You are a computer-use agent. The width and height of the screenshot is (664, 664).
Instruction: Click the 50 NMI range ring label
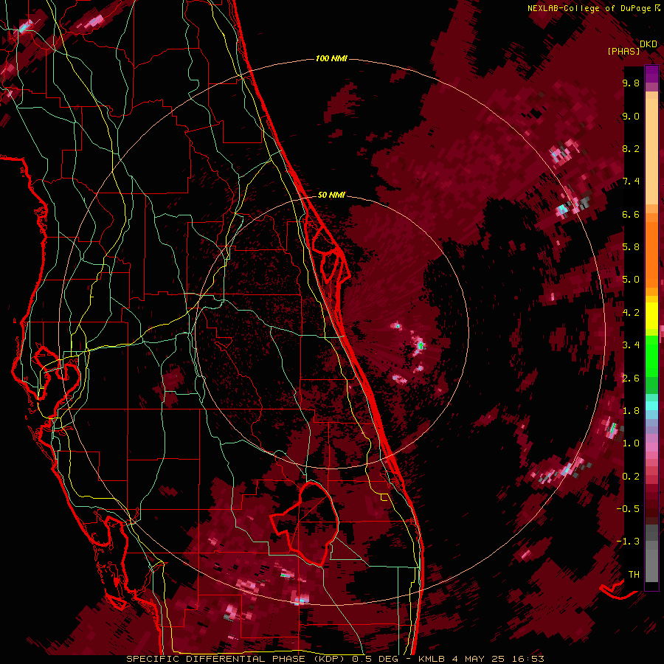click(331, 195)
